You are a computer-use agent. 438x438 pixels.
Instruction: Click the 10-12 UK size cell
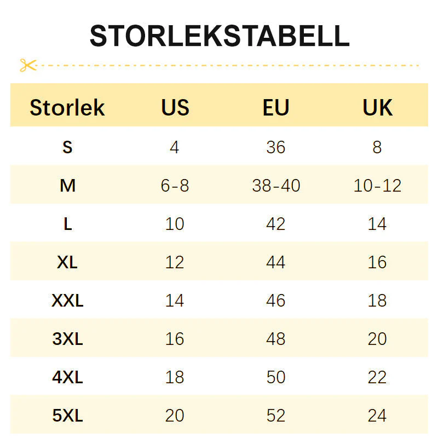tap(377, 186)
